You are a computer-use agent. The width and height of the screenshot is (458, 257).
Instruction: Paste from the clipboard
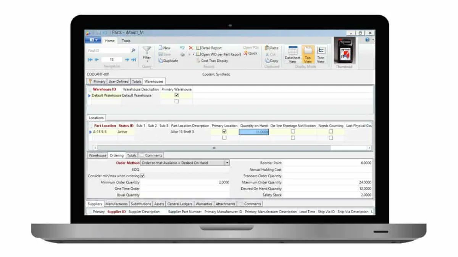(272, 48)
